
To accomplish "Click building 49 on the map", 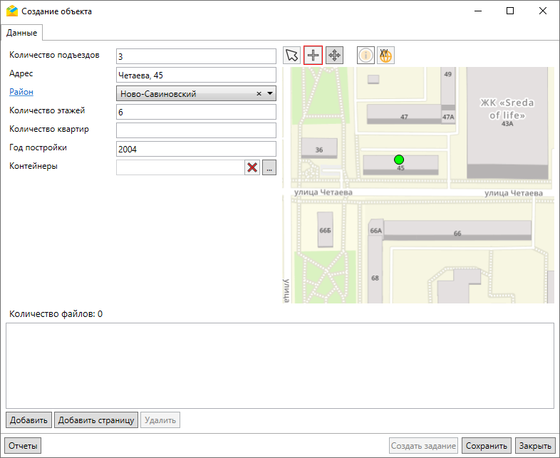I will point(448,88).
